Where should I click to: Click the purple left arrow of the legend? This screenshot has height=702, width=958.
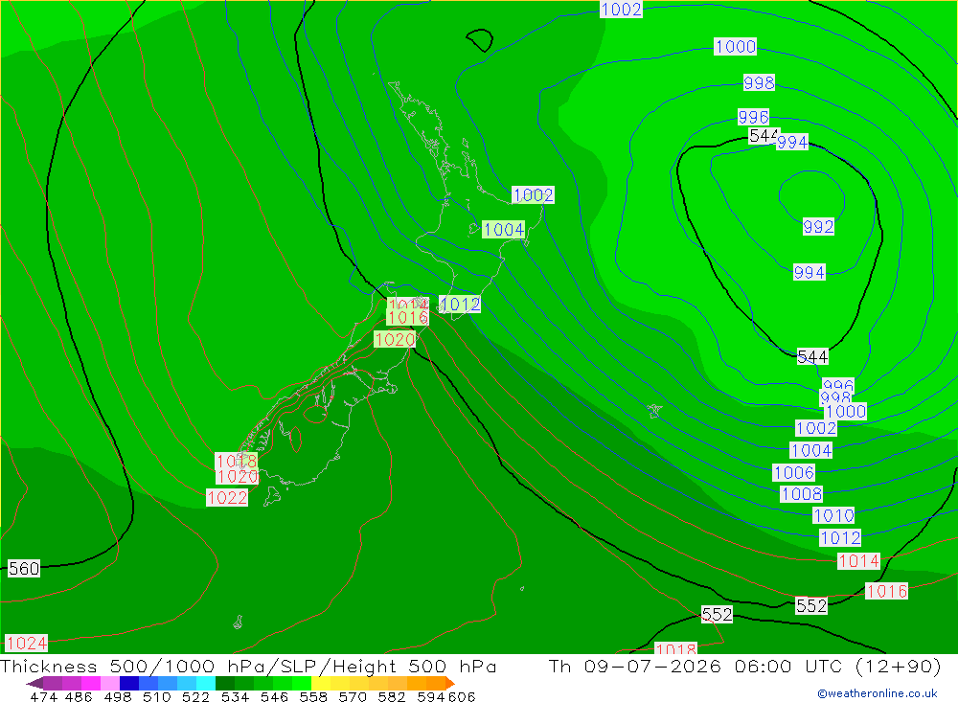tap(34, 683)
